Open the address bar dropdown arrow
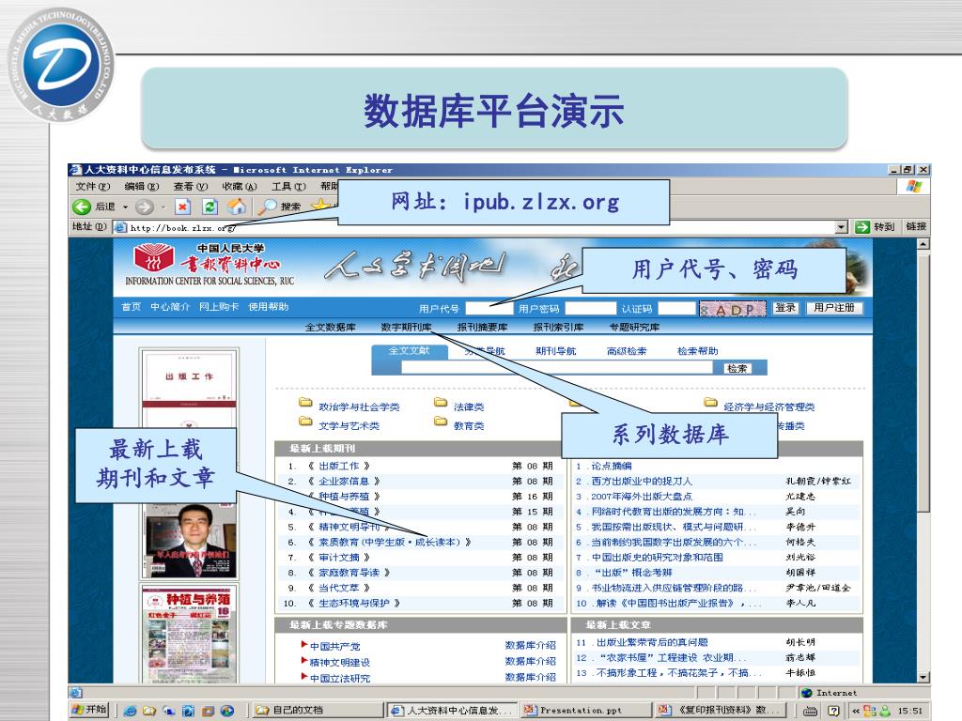The height and width of the screenshot is (721, 962). [841, 227]
